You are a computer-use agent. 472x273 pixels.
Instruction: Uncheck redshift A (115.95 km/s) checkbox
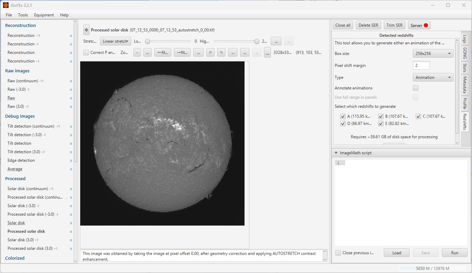coord(343,116)
